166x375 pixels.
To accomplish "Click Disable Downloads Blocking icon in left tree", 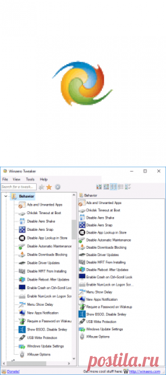I will point(22,255).
